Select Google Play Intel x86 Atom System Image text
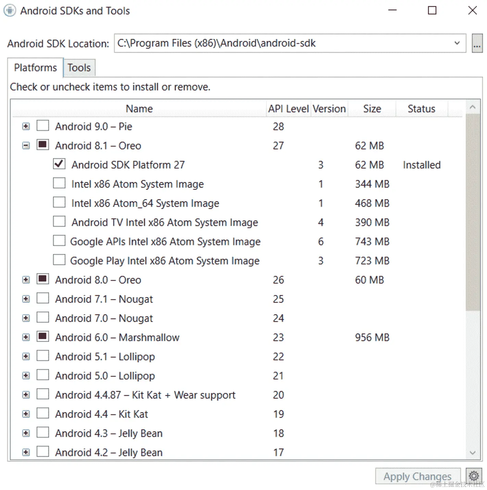 [x=165, y=261]
